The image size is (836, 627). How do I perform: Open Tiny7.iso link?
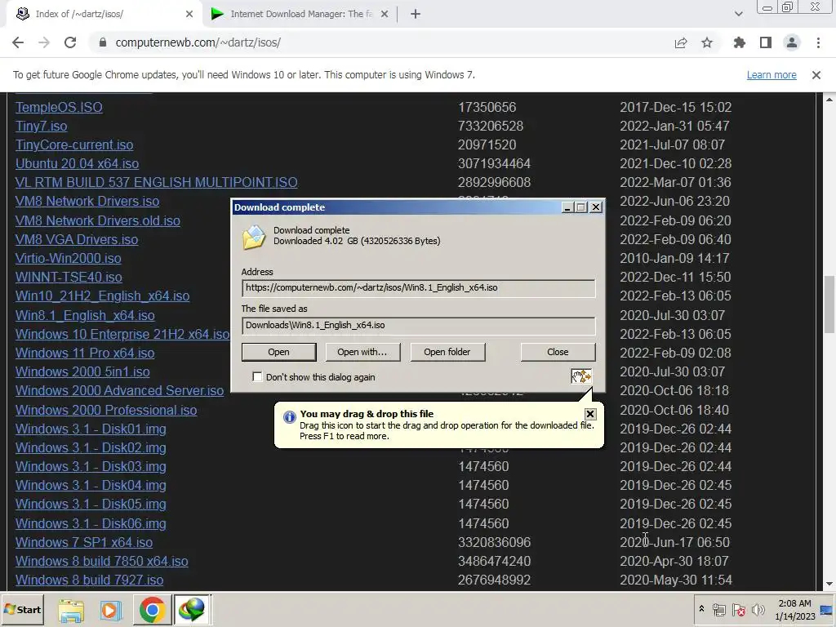pyautogui.click(x=41, y=127)
